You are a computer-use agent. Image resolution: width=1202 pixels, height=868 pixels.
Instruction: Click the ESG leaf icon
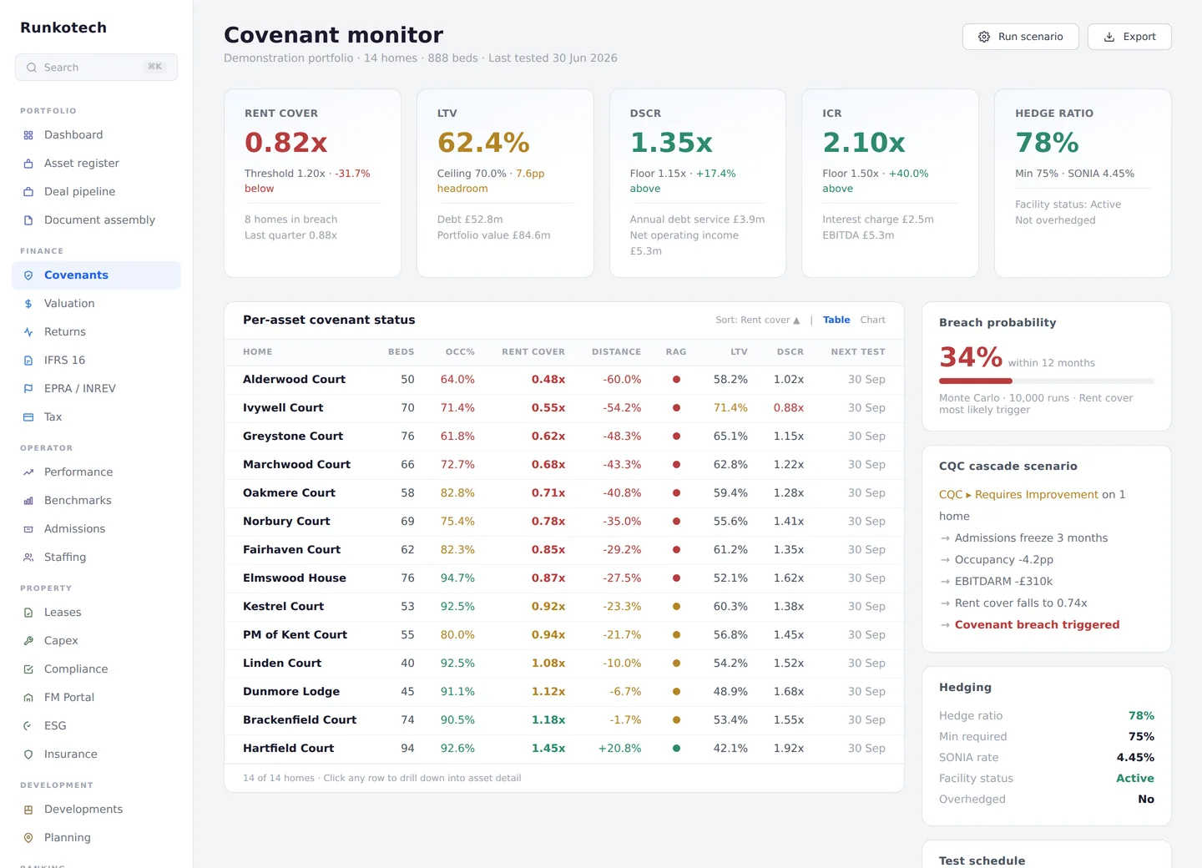(28, 726)
